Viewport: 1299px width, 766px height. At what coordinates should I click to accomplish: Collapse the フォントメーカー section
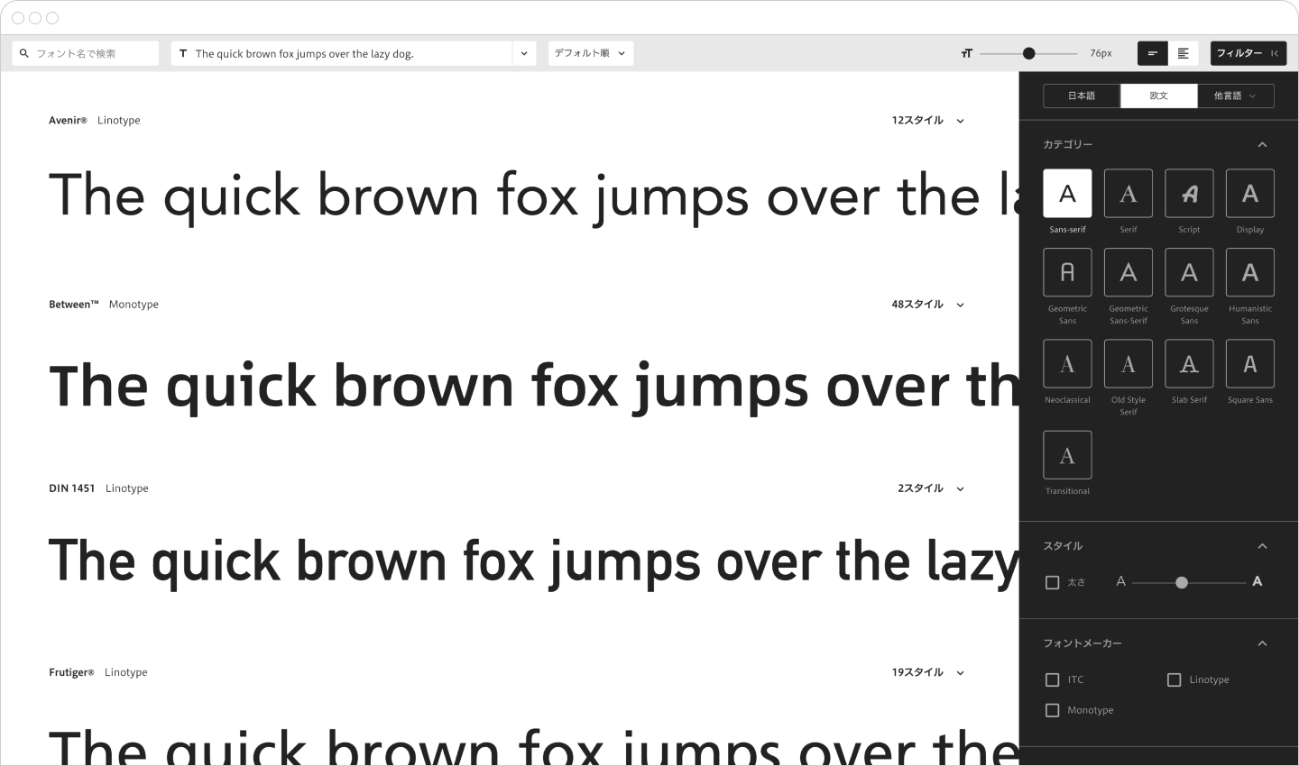coord(1262,643)
